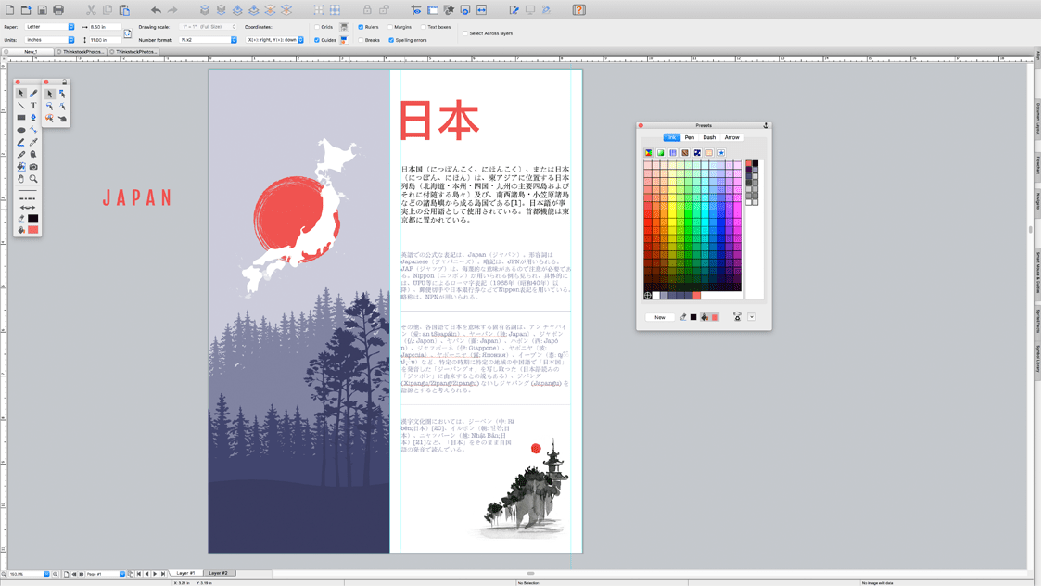This screenshot has width=1041, height=586.
Task: Click the anchor icon on the Presets panel
Action: click(766, 125)
